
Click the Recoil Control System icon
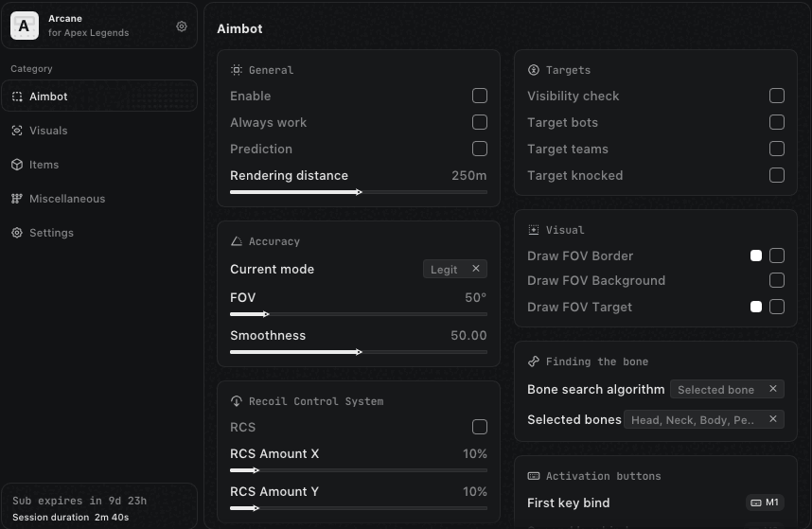click(x=237, y=401)
